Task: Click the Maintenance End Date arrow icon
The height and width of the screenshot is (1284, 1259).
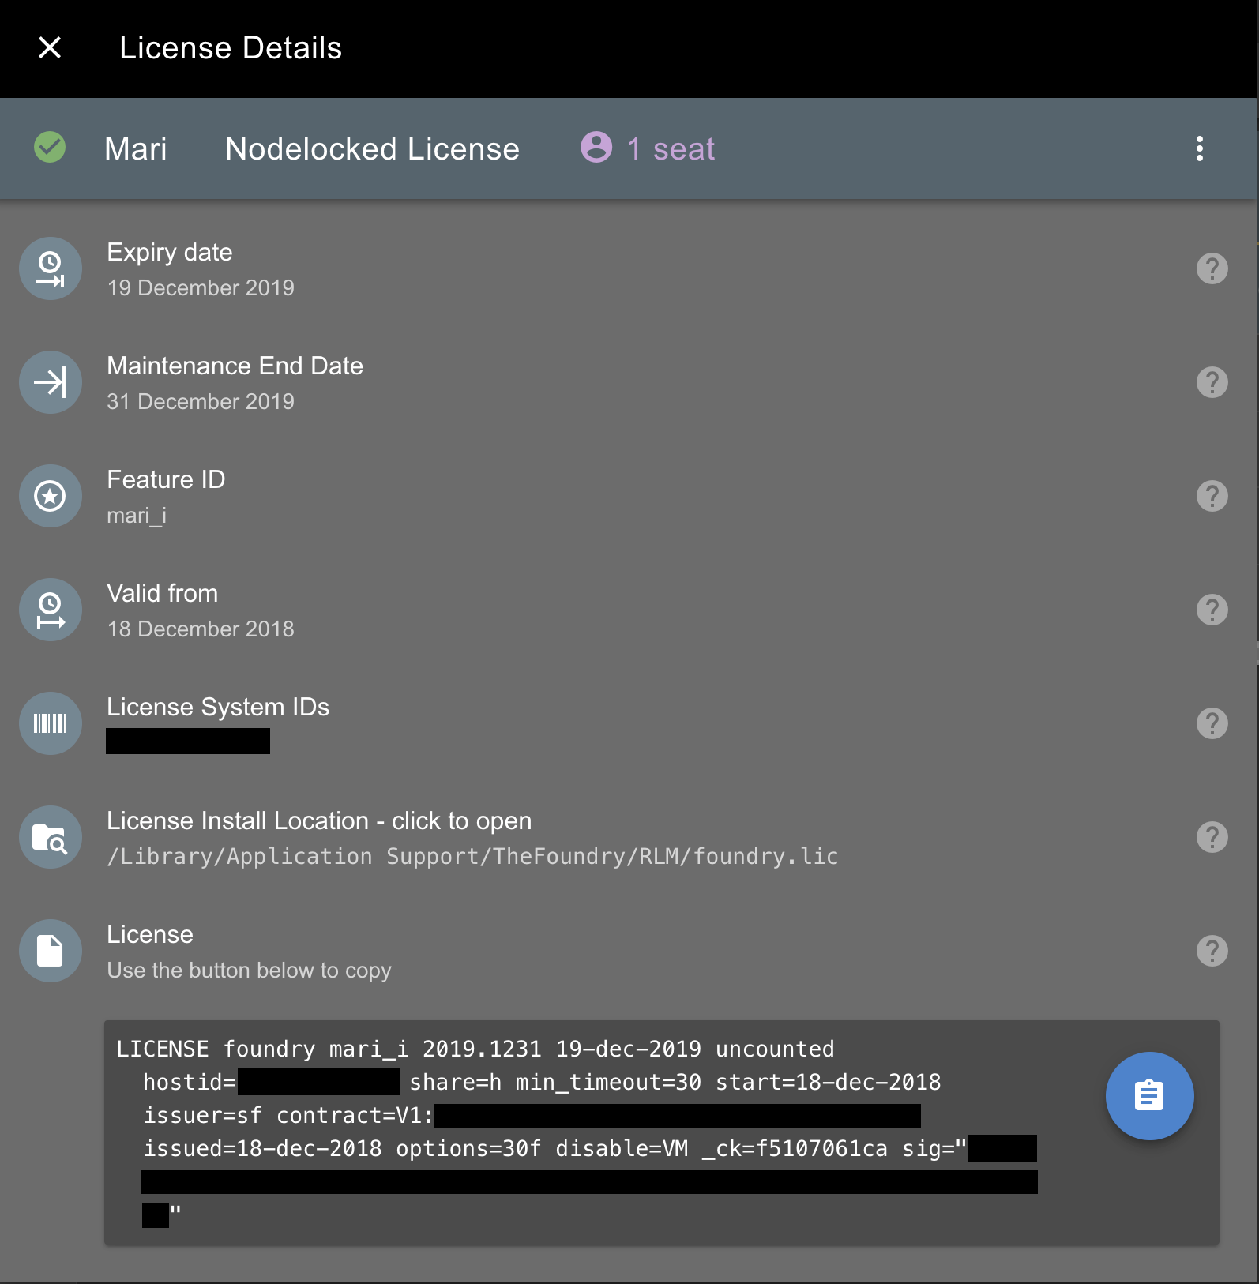Action: coord(51,382)
